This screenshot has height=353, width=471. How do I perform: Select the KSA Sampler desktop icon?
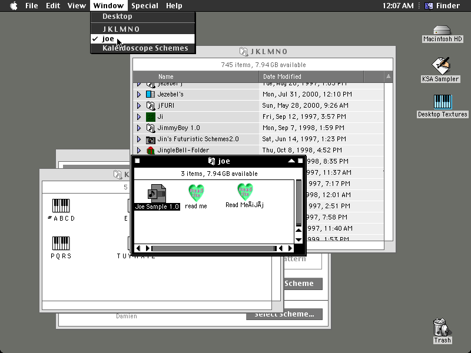click(x=440, y=66)
